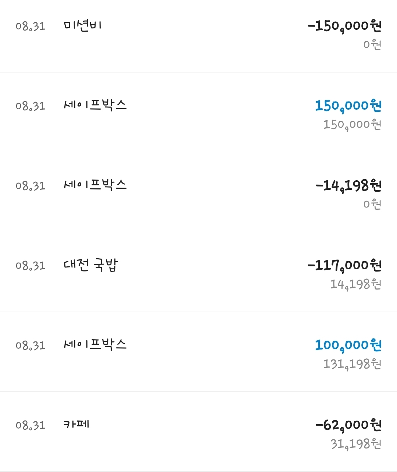
Task: Click the 08.31 date beside 카페
Action: click(31, 425)
